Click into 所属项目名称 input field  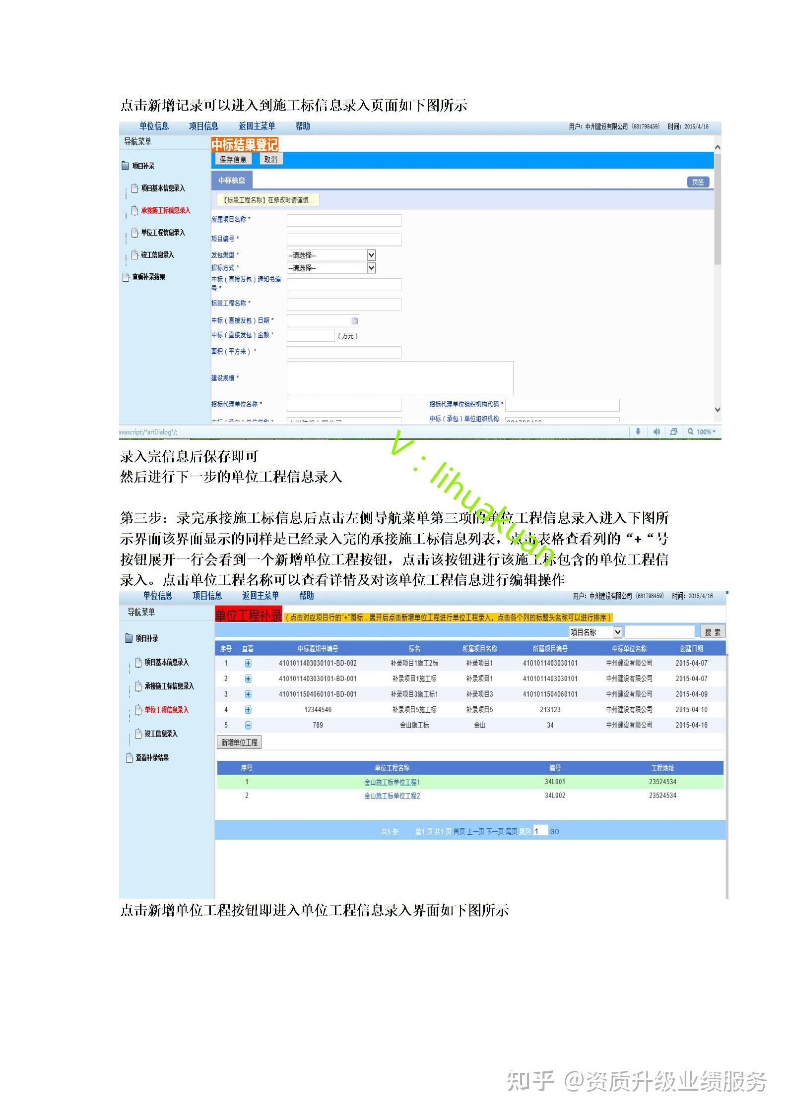coord(344,220)
